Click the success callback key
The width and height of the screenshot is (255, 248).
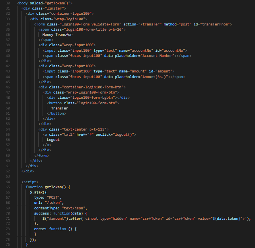click(x=41, y=213)
